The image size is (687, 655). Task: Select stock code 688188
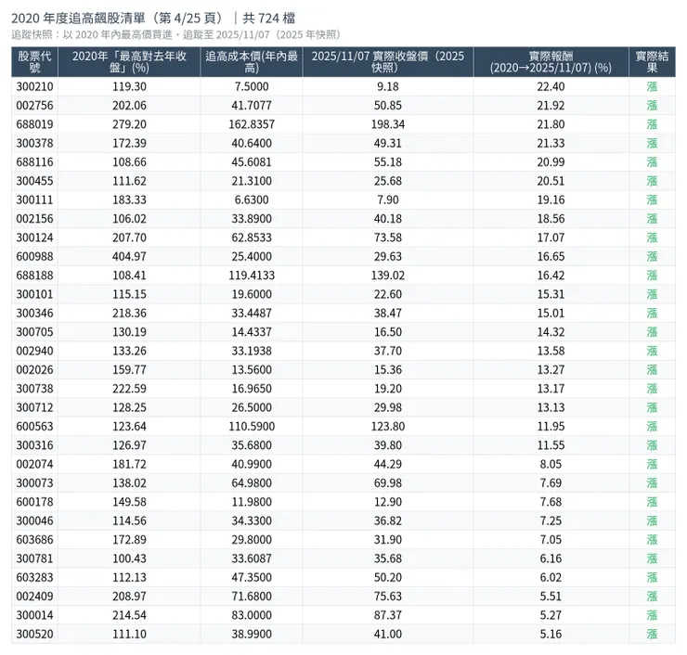click(x=34, y=276)
